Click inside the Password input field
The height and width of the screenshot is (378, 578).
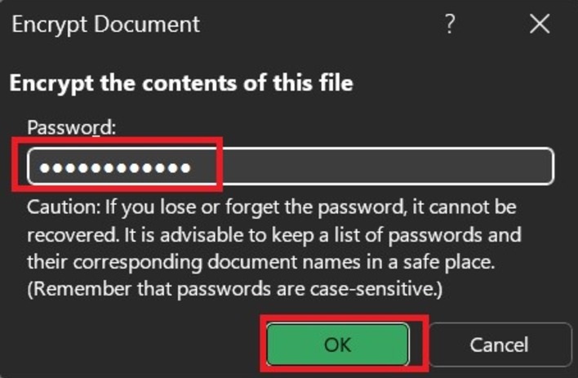click(290, 167)
